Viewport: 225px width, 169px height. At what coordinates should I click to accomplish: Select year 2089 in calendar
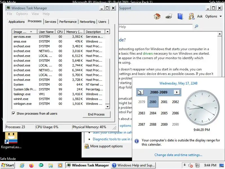tap(164, 124)
